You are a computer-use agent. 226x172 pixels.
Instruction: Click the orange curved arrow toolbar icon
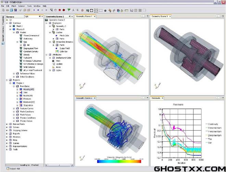pos(110,10)
